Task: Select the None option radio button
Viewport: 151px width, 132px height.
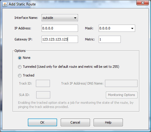Action: click(x=20, y=58)
